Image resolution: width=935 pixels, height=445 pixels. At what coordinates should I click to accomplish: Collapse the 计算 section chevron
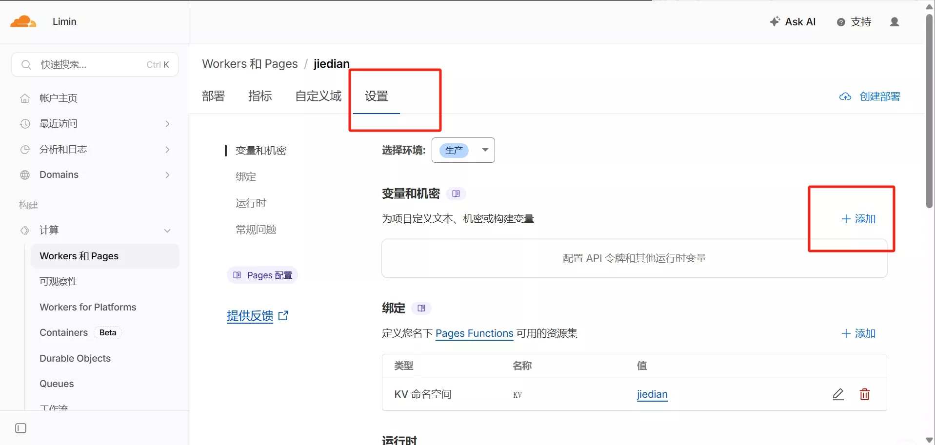point(167,231)
